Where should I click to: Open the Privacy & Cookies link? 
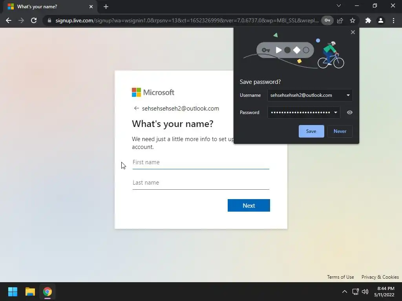[x=380, y=277]
